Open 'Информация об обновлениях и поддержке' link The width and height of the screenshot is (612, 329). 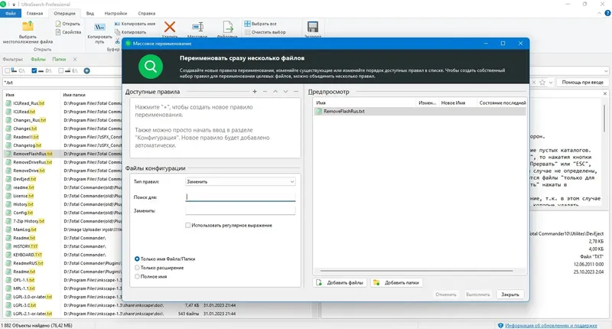(551, 325)
